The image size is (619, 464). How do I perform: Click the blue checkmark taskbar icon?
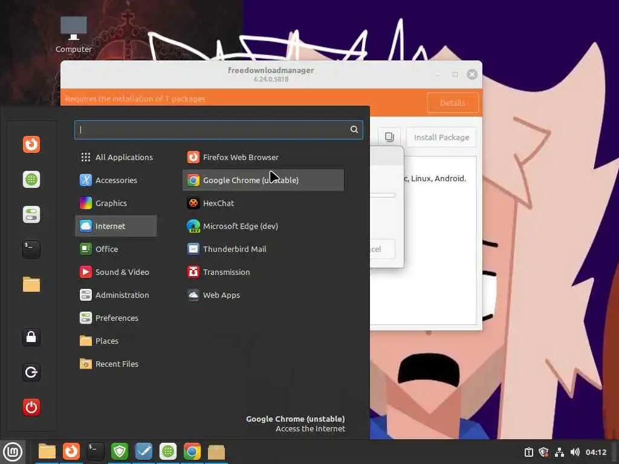144,452
